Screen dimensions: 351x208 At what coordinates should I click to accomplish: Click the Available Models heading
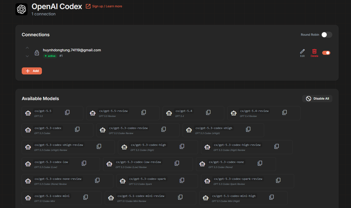[x=40, y=99]
